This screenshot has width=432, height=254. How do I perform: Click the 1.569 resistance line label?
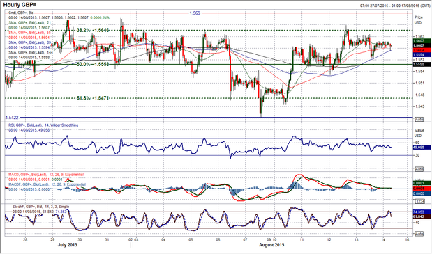(x=195, y=13)
